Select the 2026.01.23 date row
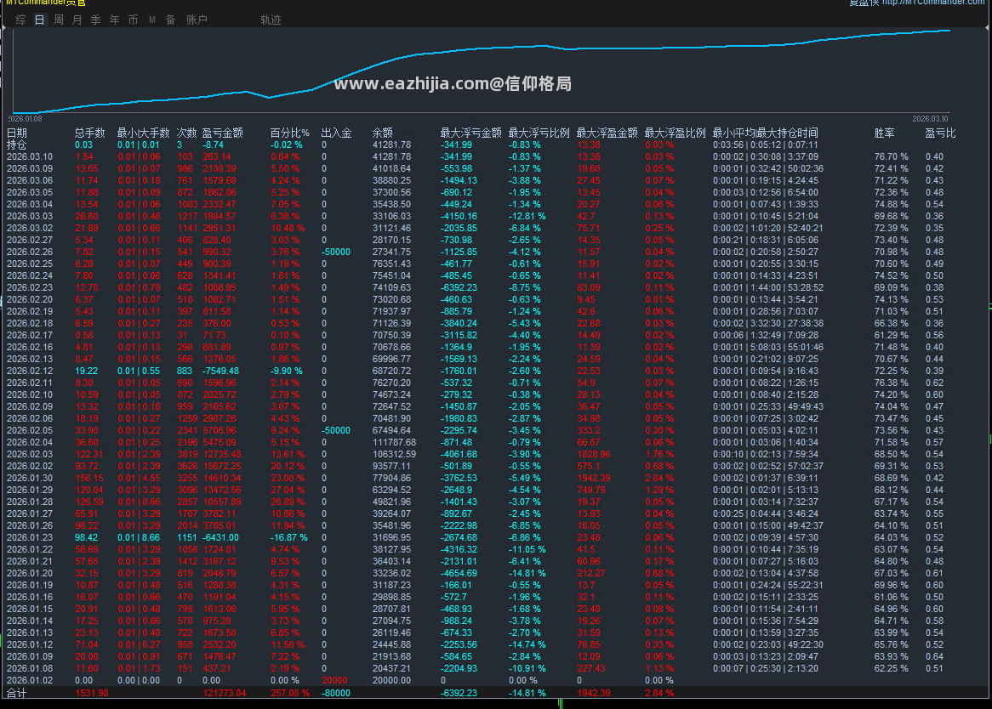This screenshot has width=992, height=709. pyautogui.click(x=493, y=538)
